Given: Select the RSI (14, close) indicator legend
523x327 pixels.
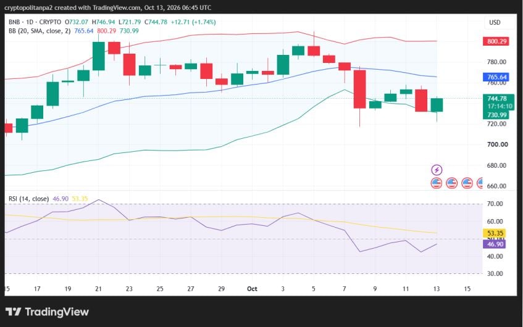Looking at the screenshot, I should tap(28, 199).
